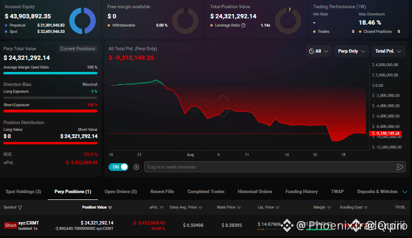
Task: Click the entry price $6.50498 cell
Action: click(x=193, y=225)
